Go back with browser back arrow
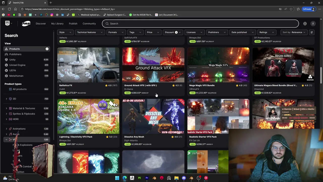The height and width of the screenshot is (182, 323). coord(3,9)
